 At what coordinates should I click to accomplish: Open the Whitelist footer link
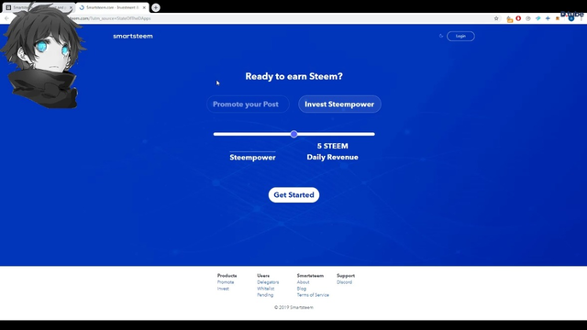pos(265,289)
